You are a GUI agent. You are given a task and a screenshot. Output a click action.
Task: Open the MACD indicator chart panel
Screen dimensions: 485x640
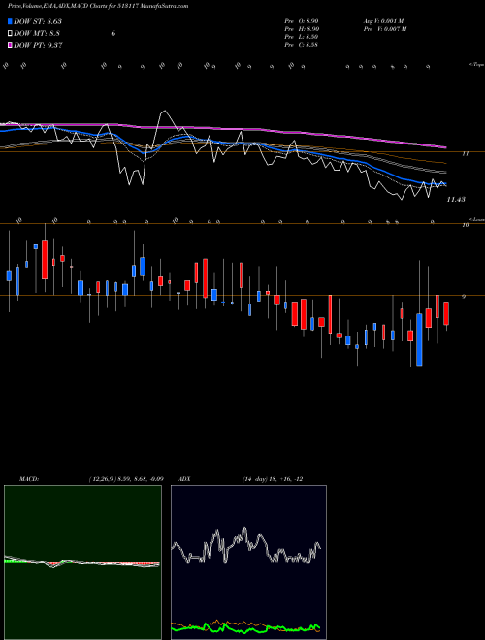click(x=82, y=562)
